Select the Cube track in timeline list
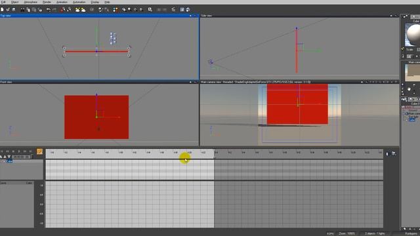Image resolution: width=420 pixels, height=236 pixels. point(9,161)
